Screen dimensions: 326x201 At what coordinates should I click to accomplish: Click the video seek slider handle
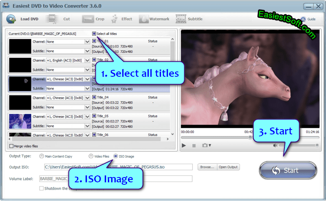click(x=250, y=137)
